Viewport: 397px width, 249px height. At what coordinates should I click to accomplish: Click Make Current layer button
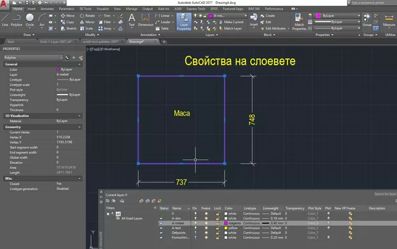pyautogui.click(x=231, y=22)
